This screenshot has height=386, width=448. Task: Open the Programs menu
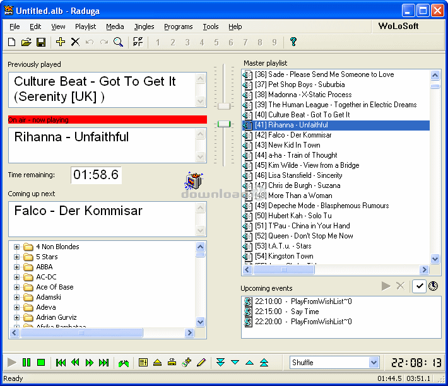[179, 26]
